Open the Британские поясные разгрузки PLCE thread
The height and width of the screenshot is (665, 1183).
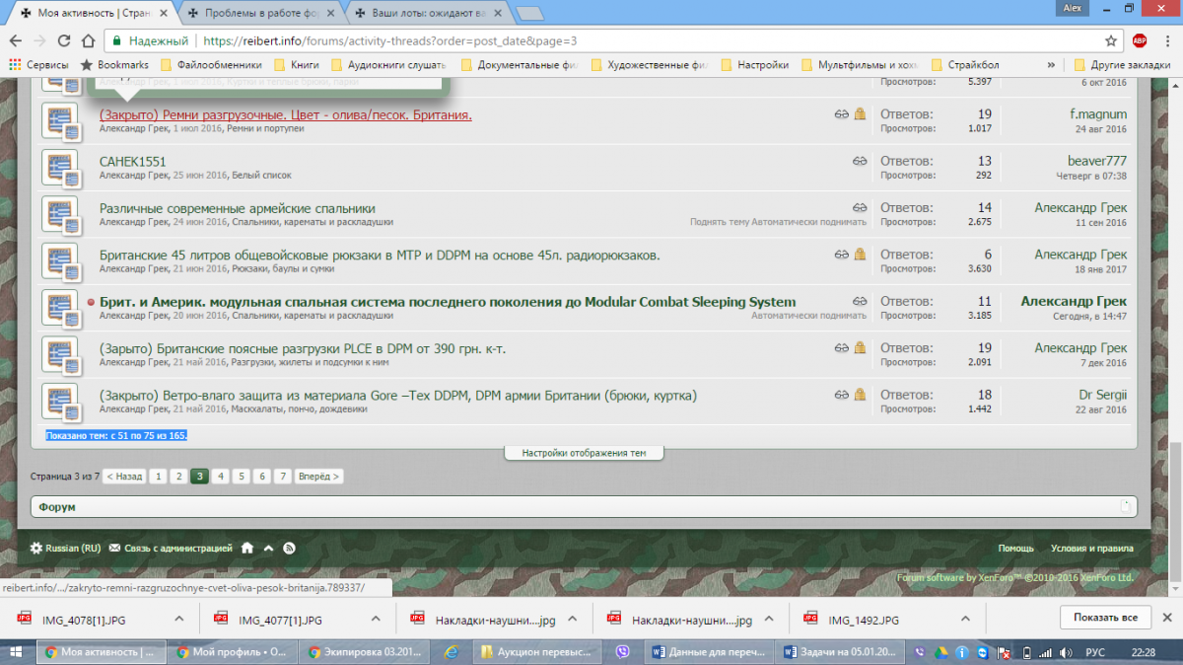[x=303, y=348]
